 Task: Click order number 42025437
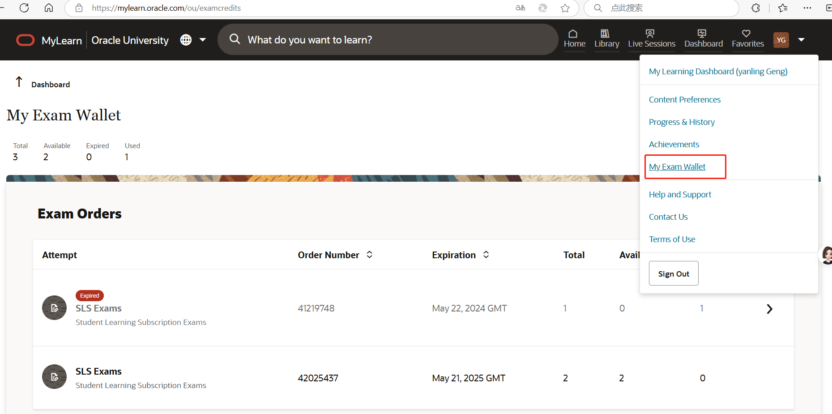click(x=318, y=378)
